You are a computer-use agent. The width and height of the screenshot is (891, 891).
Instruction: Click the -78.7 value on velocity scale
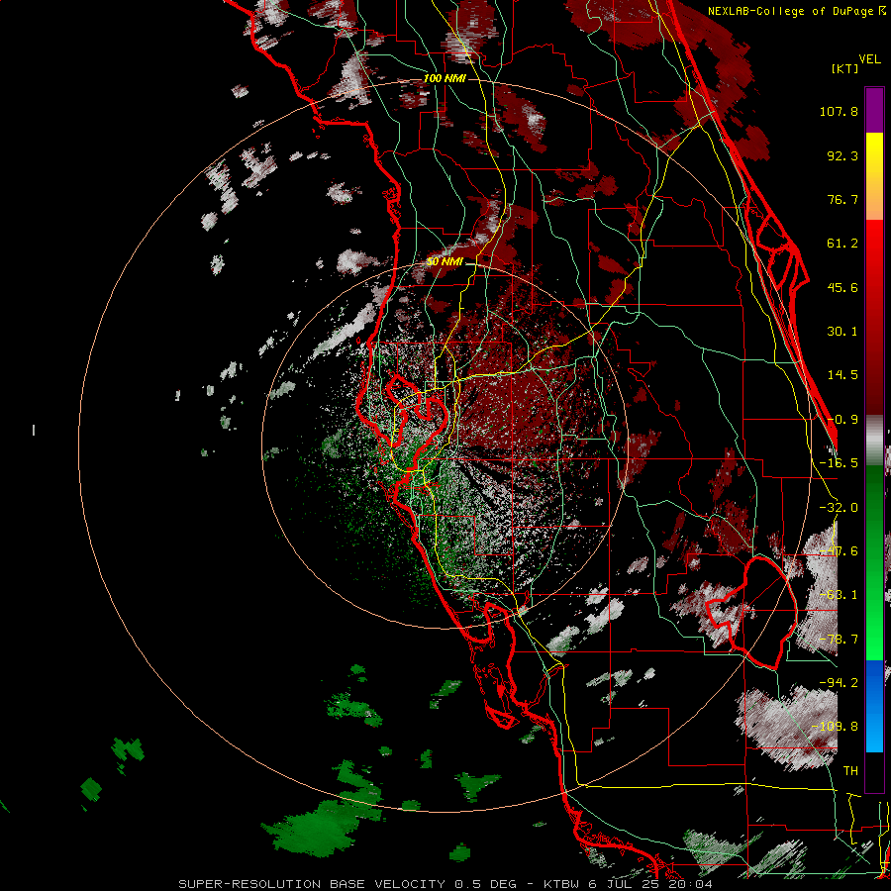(x=839, y=640)
